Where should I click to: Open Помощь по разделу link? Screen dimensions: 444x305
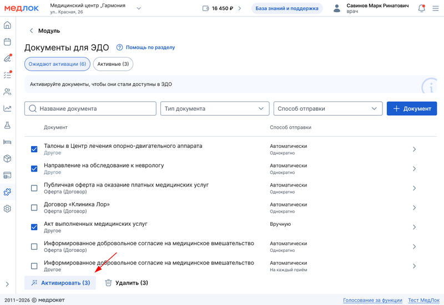tap(150, 48)
